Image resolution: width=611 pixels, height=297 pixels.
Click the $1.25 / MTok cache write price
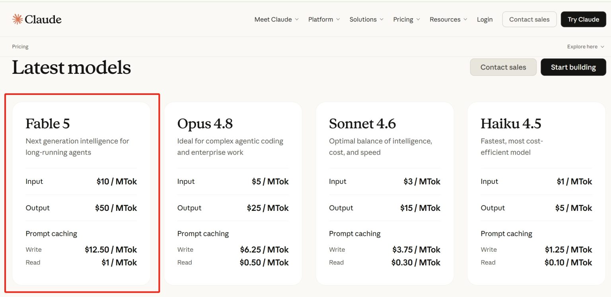[x=568, y=250]
